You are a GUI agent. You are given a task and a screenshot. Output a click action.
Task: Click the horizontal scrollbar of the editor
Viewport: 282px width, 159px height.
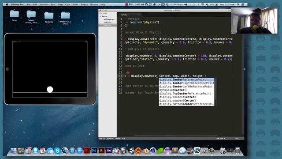(x=176, y=136)
